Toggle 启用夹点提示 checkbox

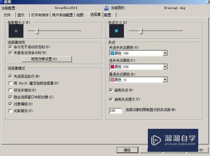pyautogui.click(x=111, y=99)
